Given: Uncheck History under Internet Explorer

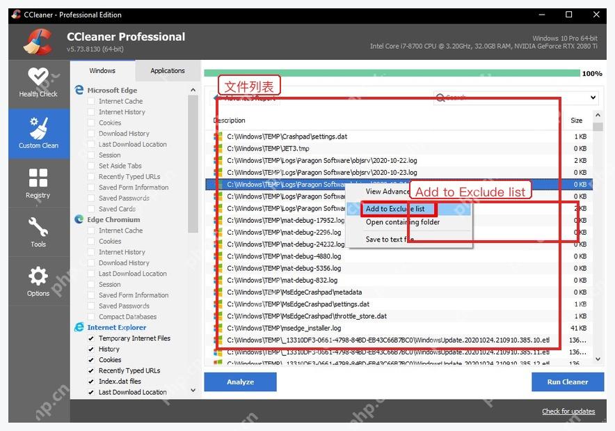Looking at the screenshot, I should coord(91,349).
